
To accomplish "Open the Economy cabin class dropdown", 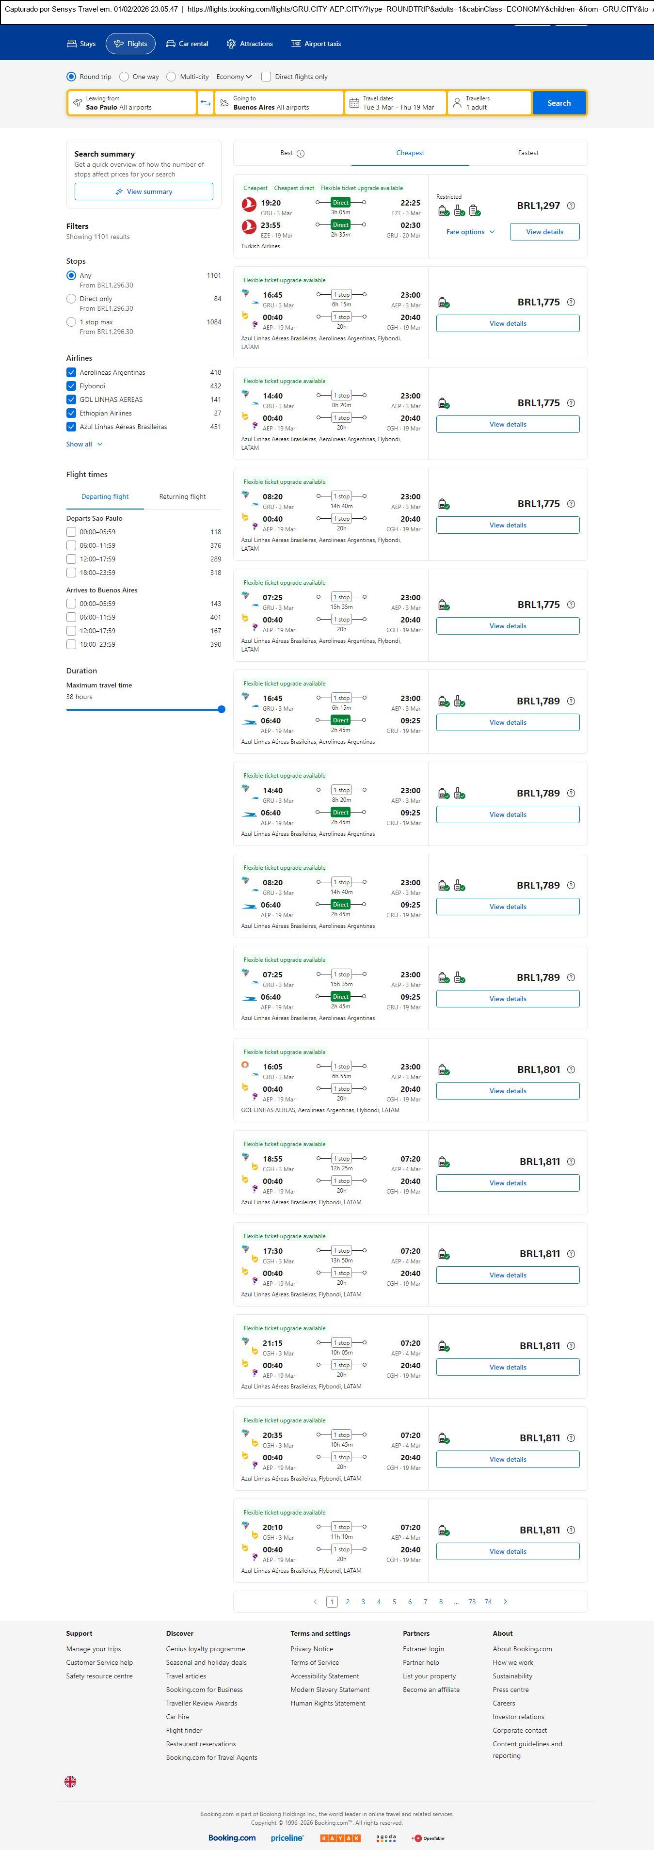I will coord(234,77).
